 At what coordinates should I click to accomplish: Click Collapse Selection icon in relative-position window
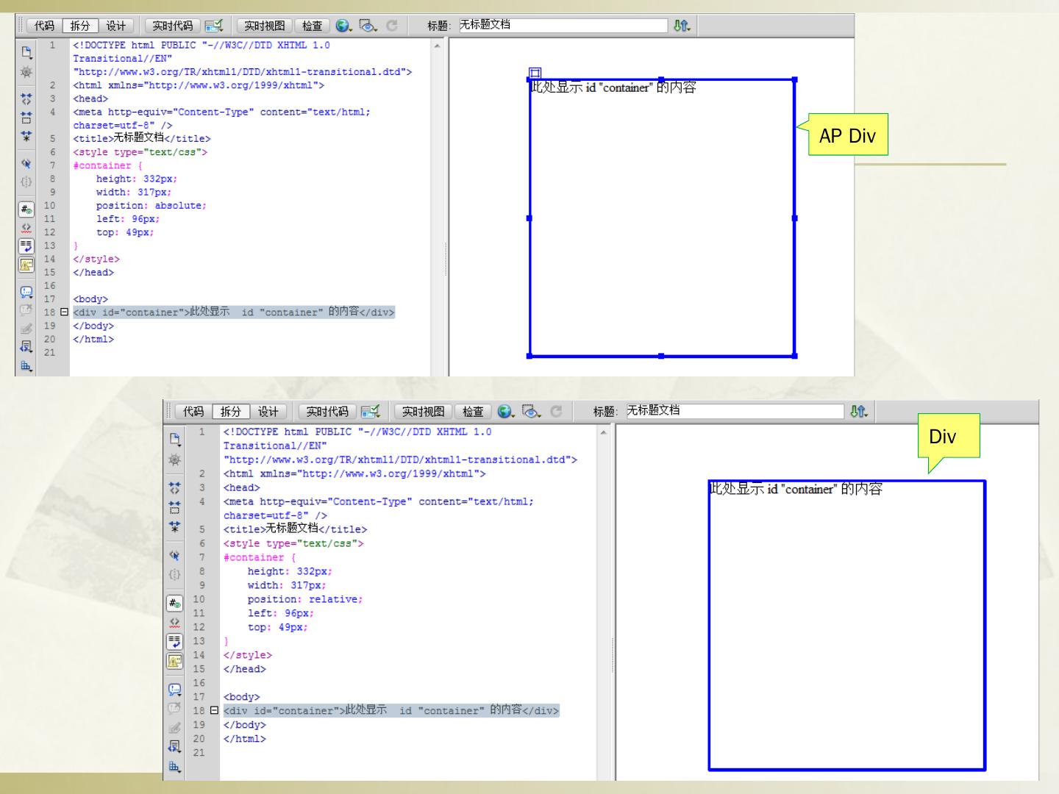[x=174, y=507]
